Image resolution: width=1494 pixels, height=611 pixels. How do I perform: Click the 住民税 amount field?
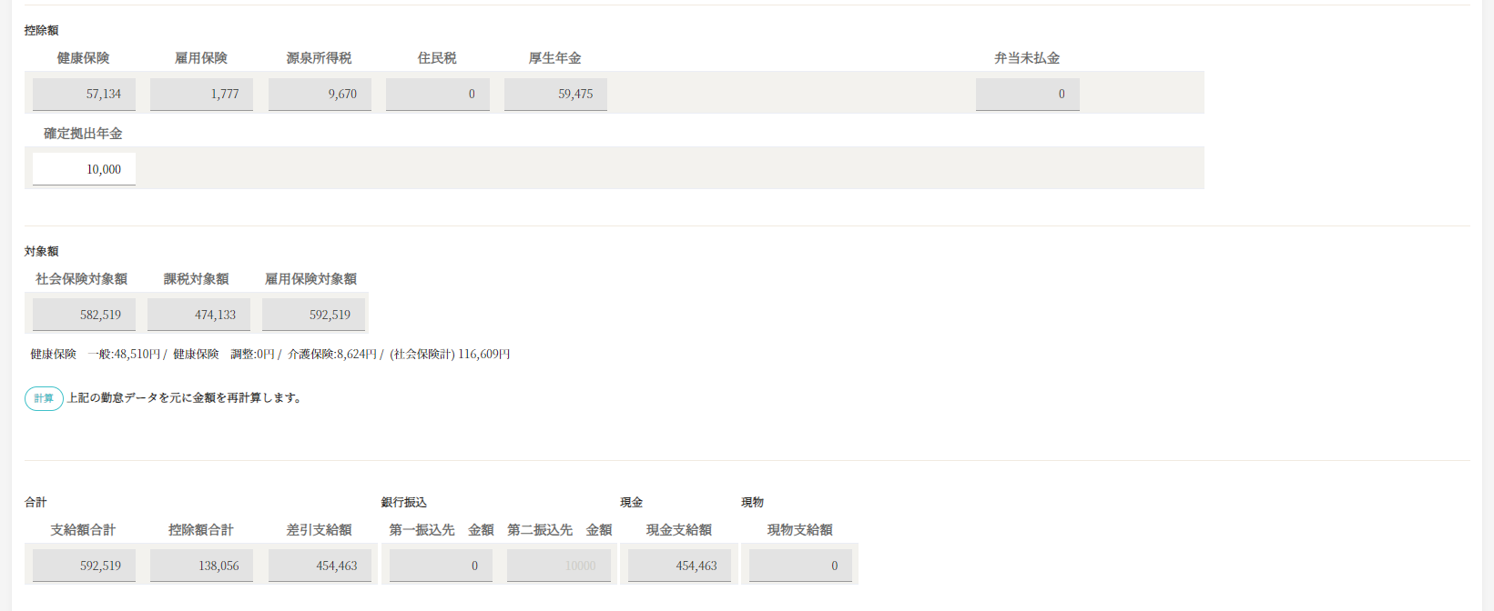coord(437,94)
